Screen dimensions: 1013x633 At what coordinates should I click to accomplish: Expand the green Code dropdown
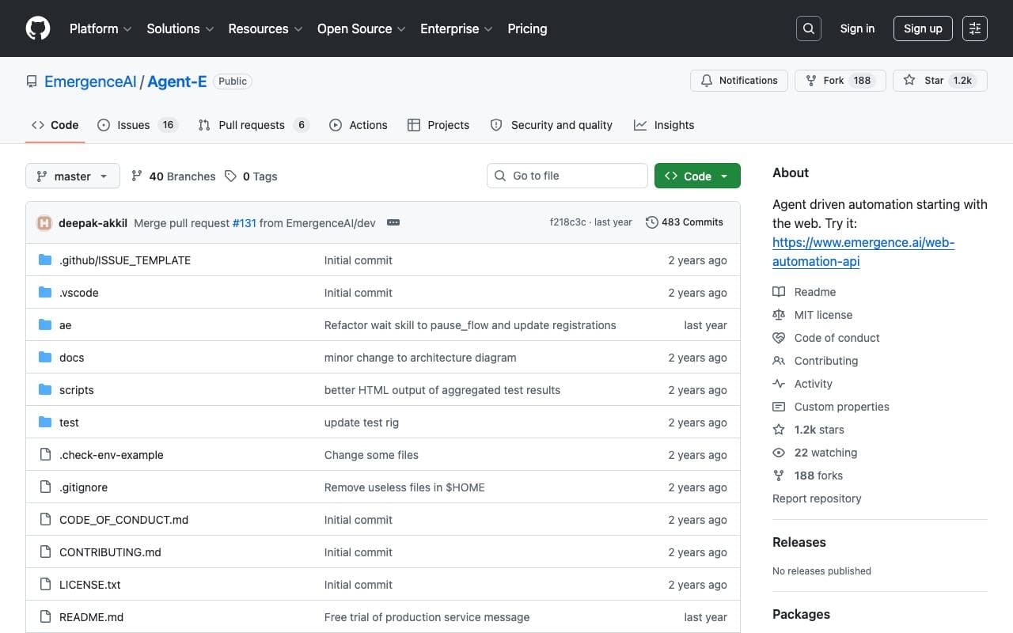click(x=697, y=176)
